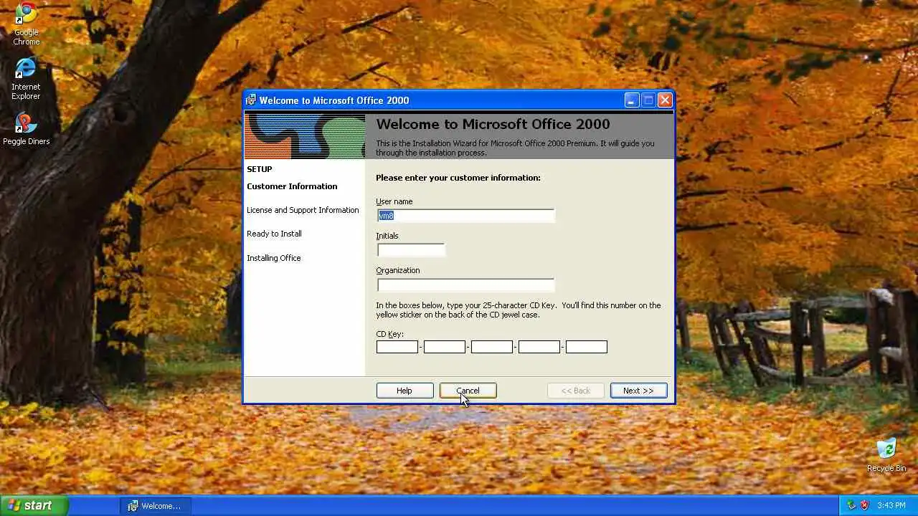Click the Office puzzle banner image
918x516 pixels.
pos(305,136)
